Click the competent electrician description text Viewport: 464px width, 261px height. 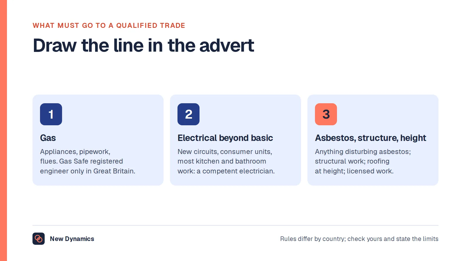point(226,161)
